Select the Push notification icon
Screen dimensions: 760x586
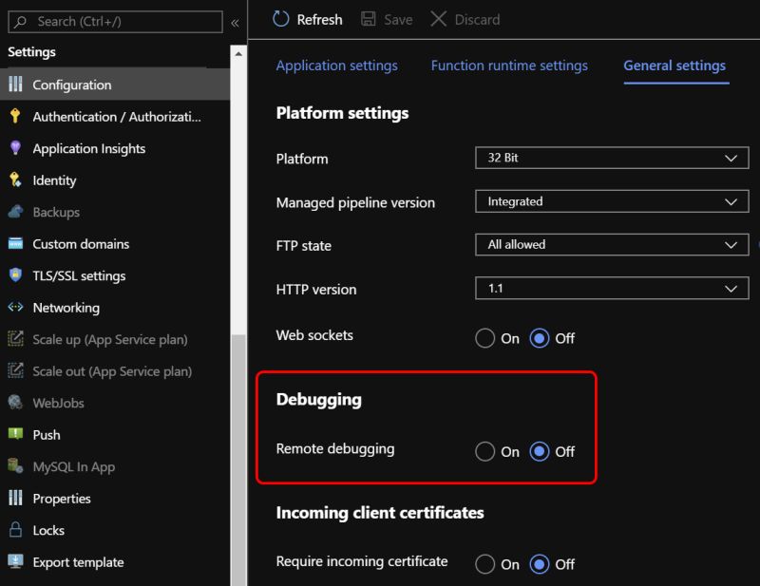coord(17,434)
